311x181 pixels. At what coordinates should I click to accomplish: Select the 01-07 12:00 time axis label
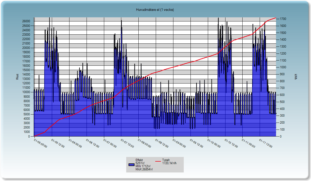click(127, 143)
